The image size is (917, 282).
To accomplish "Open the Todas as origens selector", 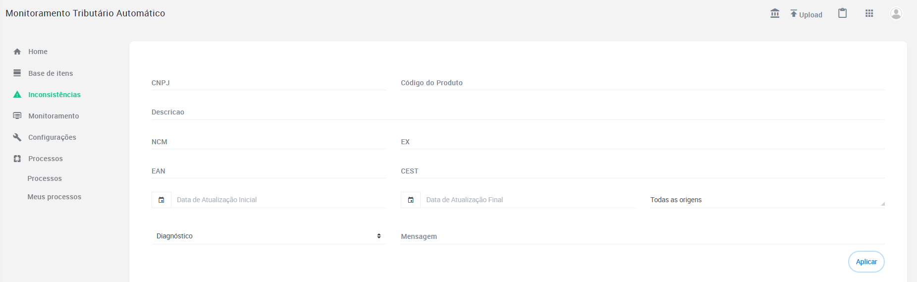I will point(767,200).
